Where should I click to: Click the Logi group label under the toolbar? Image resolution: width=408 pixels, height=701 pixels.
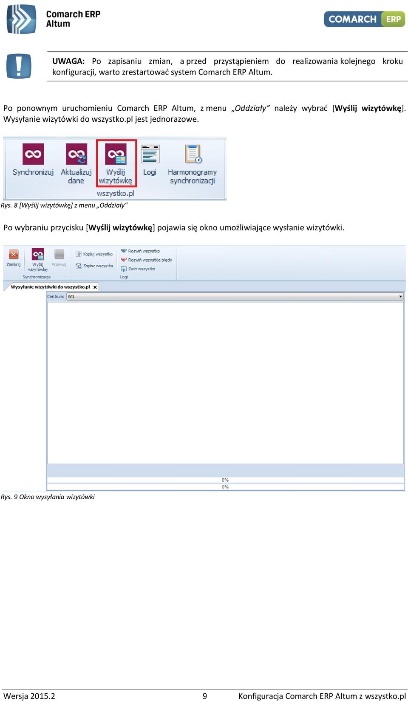click(124, 277)
